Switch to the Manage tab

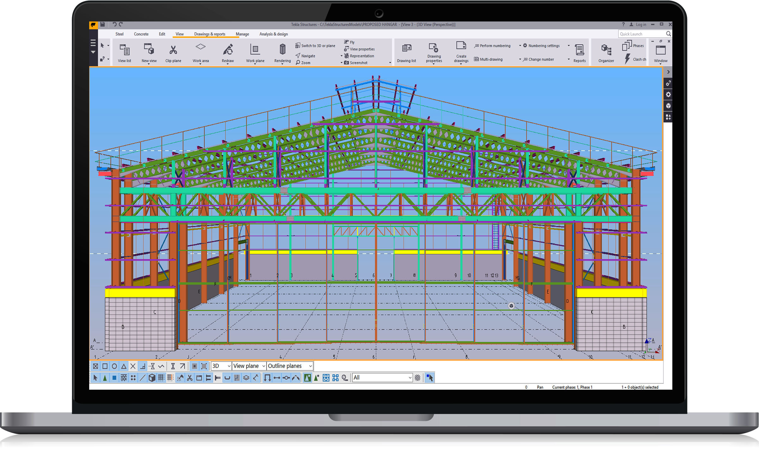pyautogui.click(x=242, y=34)
